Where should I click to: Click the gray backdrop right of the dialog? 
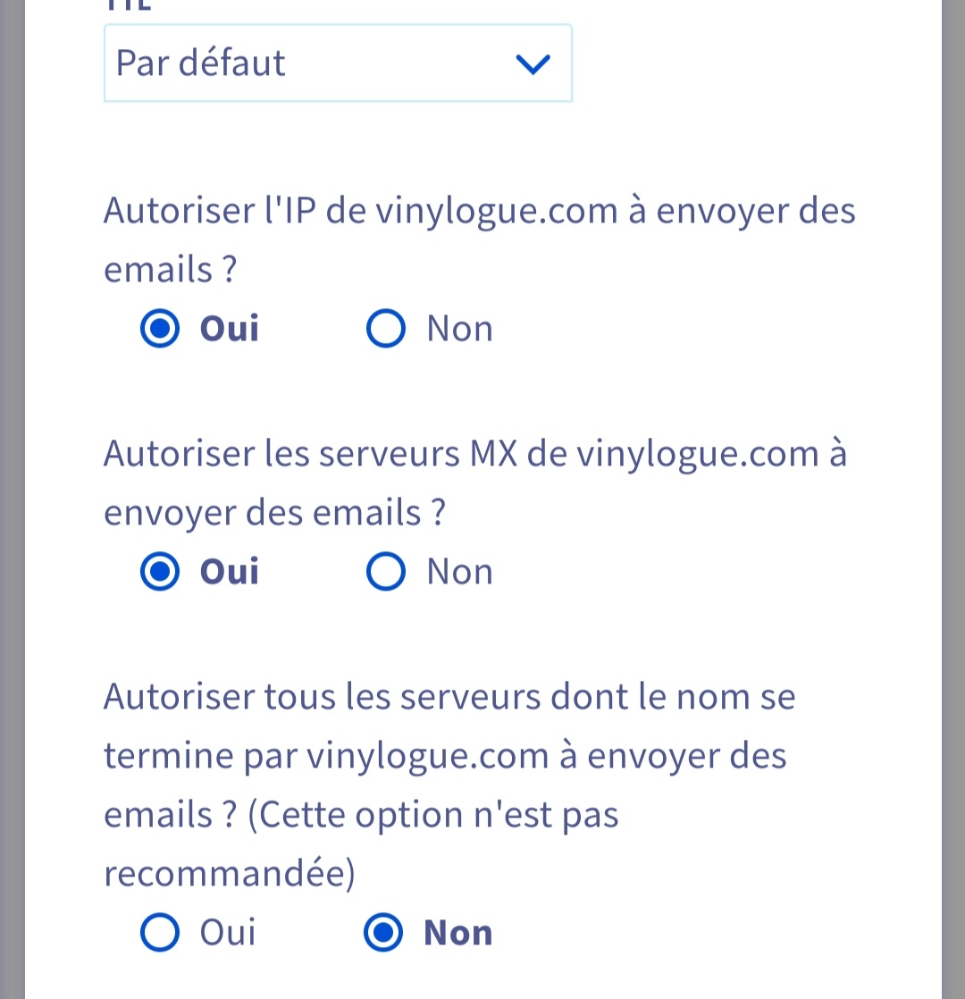(953, 500)
